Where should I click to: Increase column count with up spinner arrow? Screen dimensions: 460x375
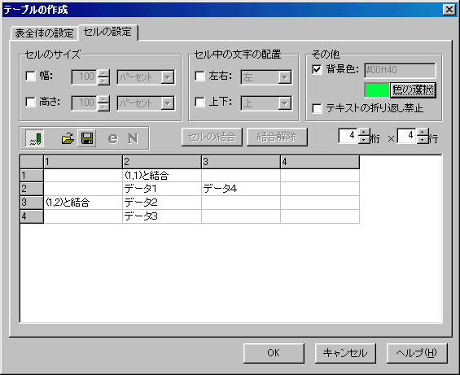pos(364,133)
